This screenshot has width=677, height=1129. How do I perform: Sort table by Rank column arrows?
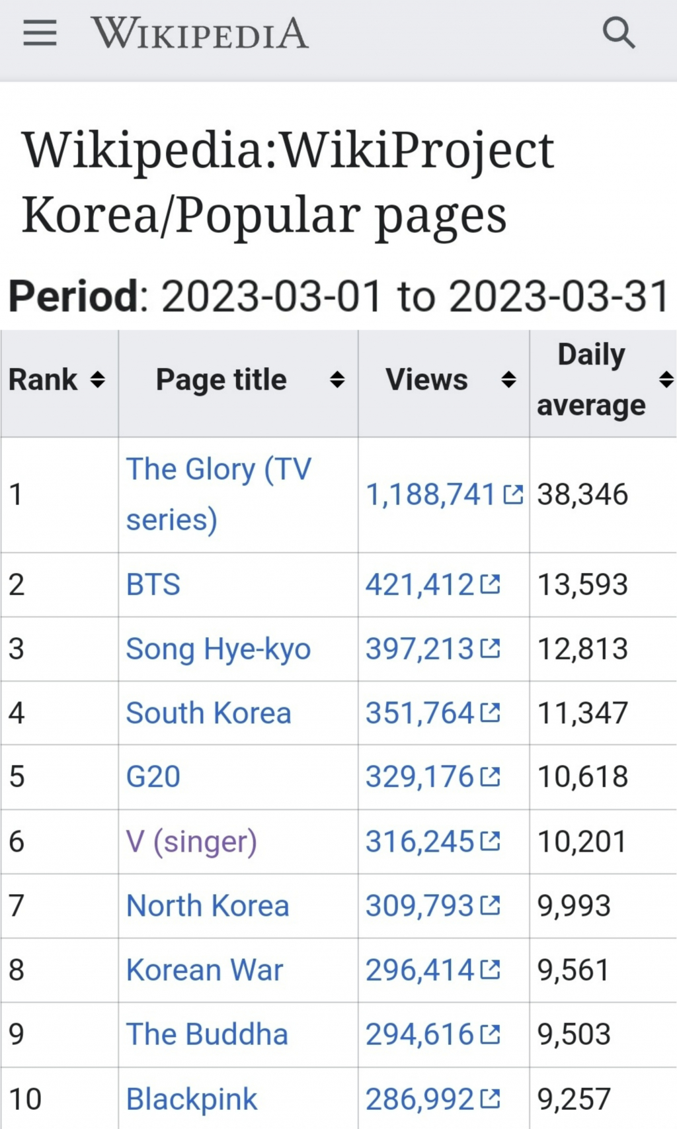(x=98, y=380)
